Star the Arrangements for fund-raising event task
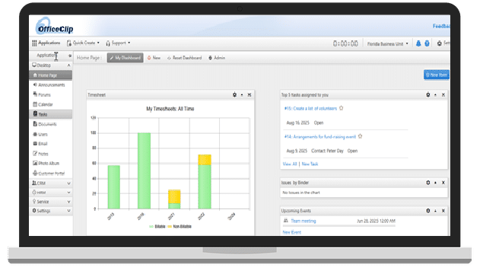The image size is (483, 274). click(x=360, y=136)
